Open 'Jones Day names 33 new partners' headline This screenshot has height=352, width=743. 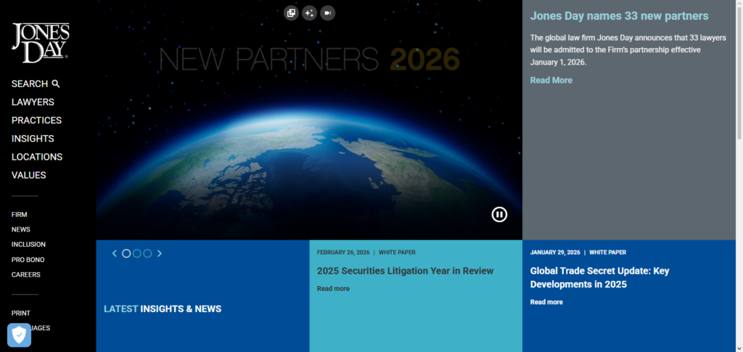[x=620, y=16]
